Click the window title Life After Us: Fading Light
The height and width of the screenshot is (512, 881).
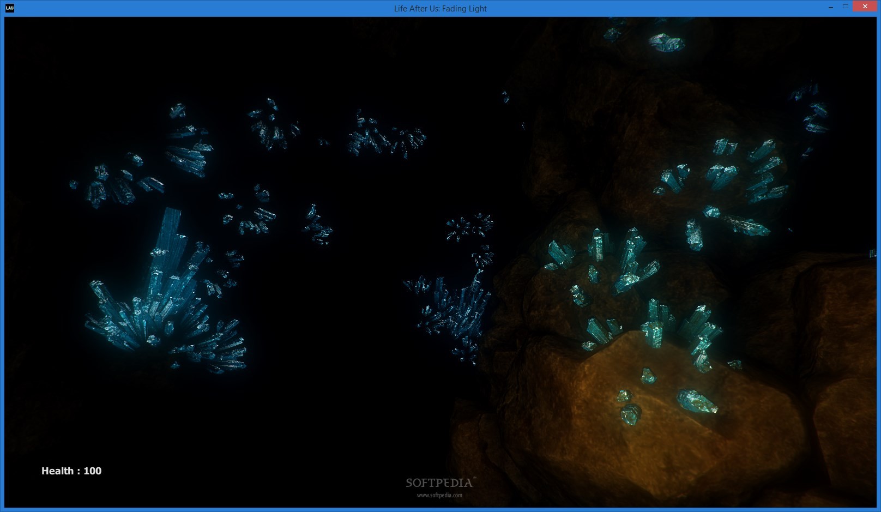pyautogui.click(x=440, y=9)
